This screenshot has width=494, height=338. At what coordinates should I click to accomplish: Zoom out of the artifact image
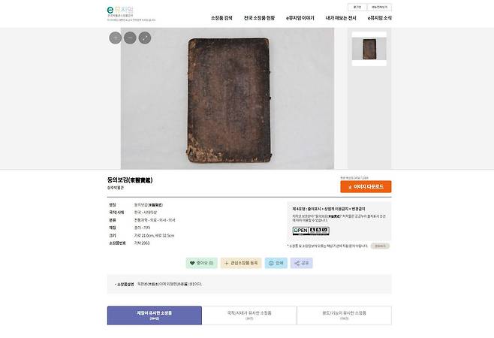coord(130,38)
